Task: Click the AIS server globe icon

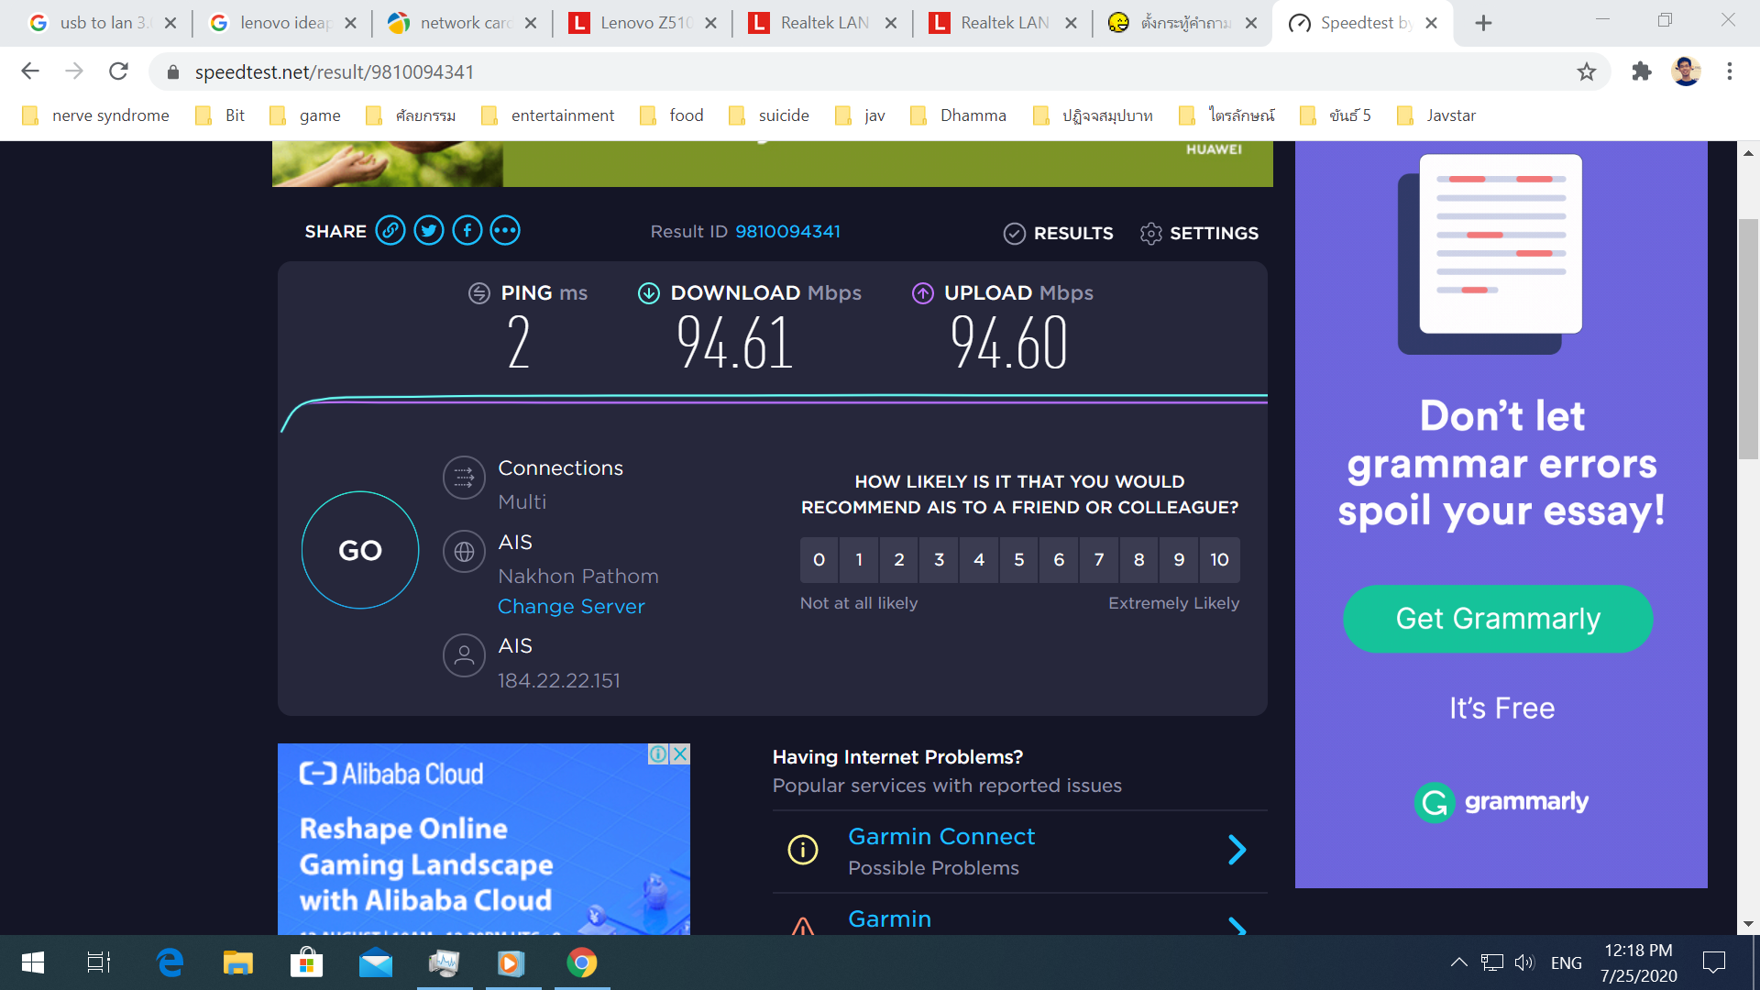Action: [464, 552]
